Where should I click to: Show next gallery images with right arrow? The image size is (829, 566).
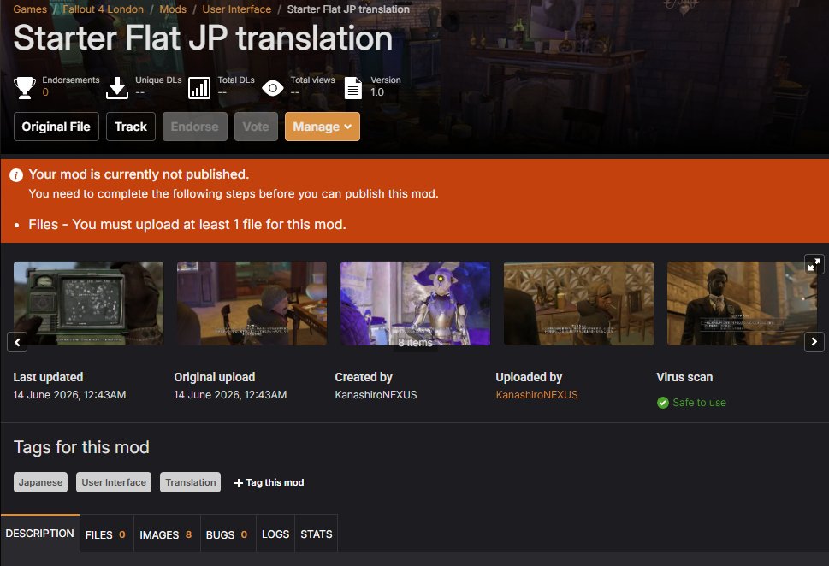[x=814, y=342]
